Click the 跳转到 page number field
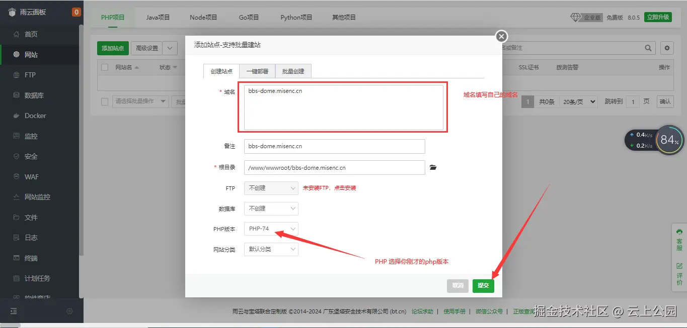This screenshot has width=687, height=328. 633,101
